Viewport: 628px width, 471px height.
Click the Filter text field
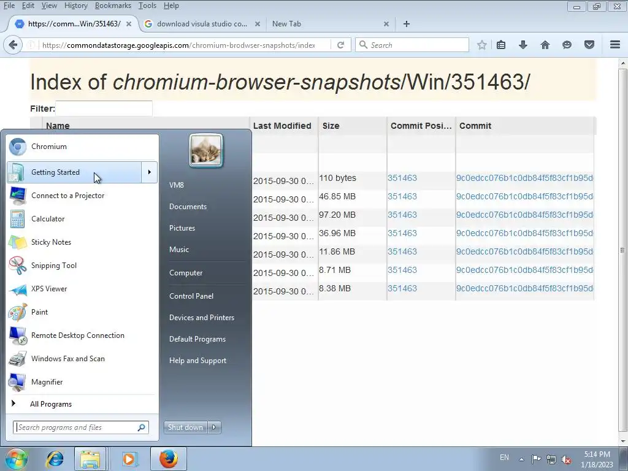click(104, 109)
